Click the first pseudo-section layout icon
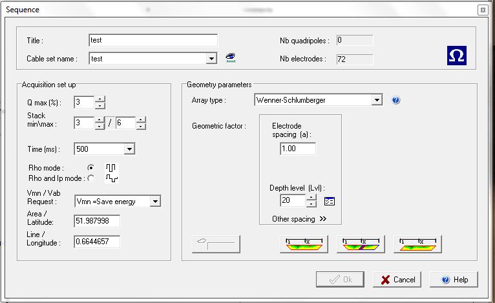 pos(304,244)
